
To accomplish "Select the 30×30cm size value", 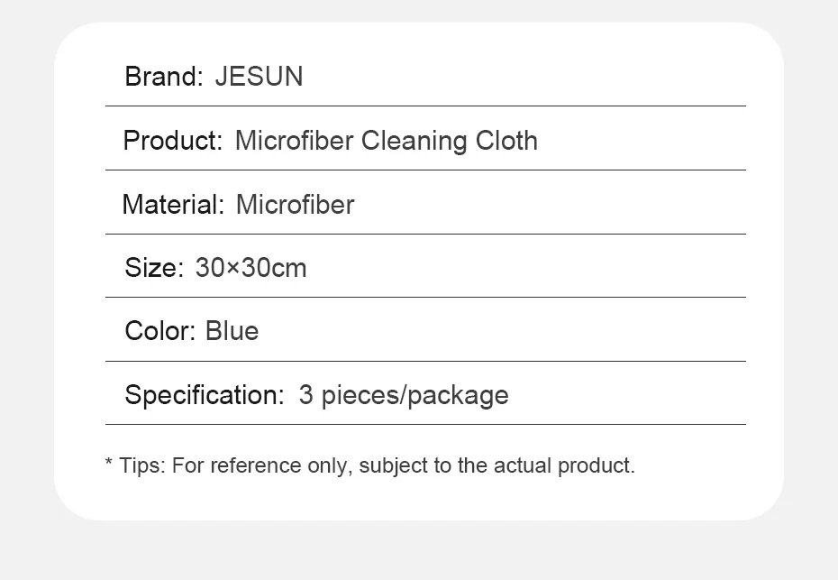I will point(250,268).
